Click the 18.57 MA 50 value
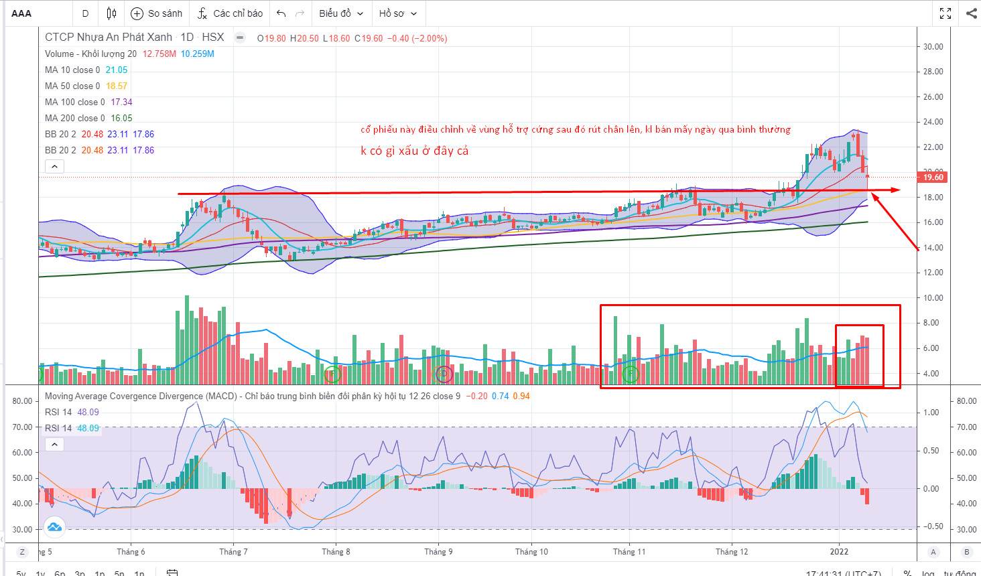 [117, 86]
